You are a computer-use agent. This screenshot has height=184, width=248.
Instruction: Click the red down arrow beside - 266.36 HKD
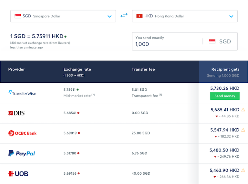click(215, 177)
